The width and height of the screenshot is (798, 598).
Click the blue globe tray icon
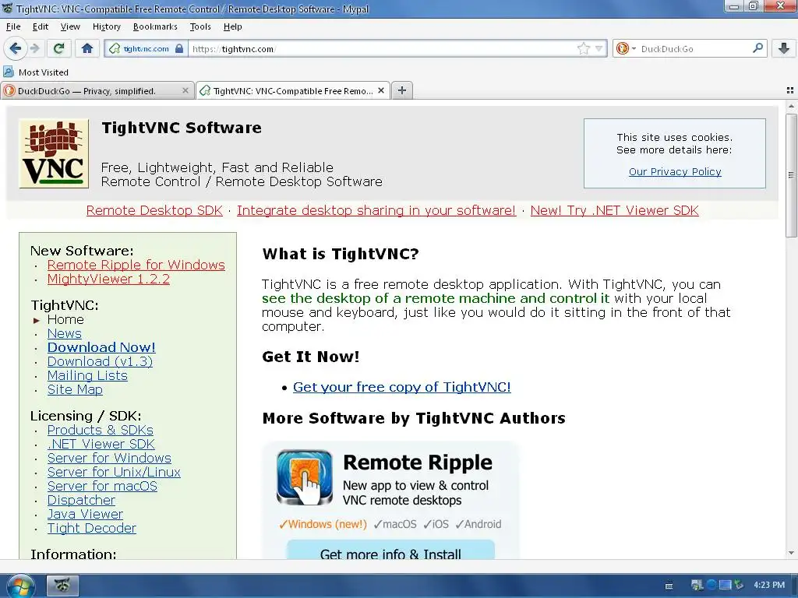tap(711, 585)
